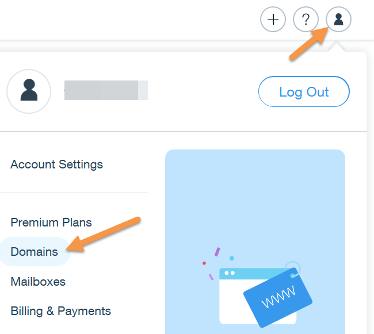
Task: Click the large user avatar in panel
Action: click(29, 91)
